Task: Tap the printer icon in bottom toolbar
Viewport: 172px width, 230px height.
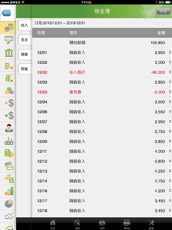Action: point(102,224)
